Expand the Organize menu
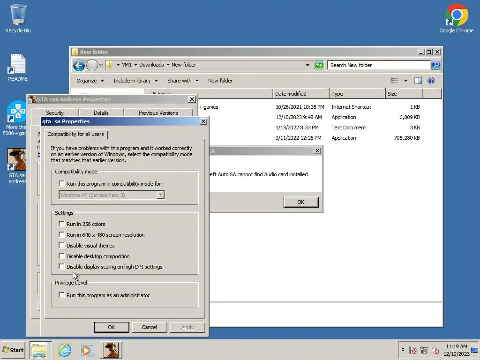Screen dimensions: 480x360 click(90, 81)
